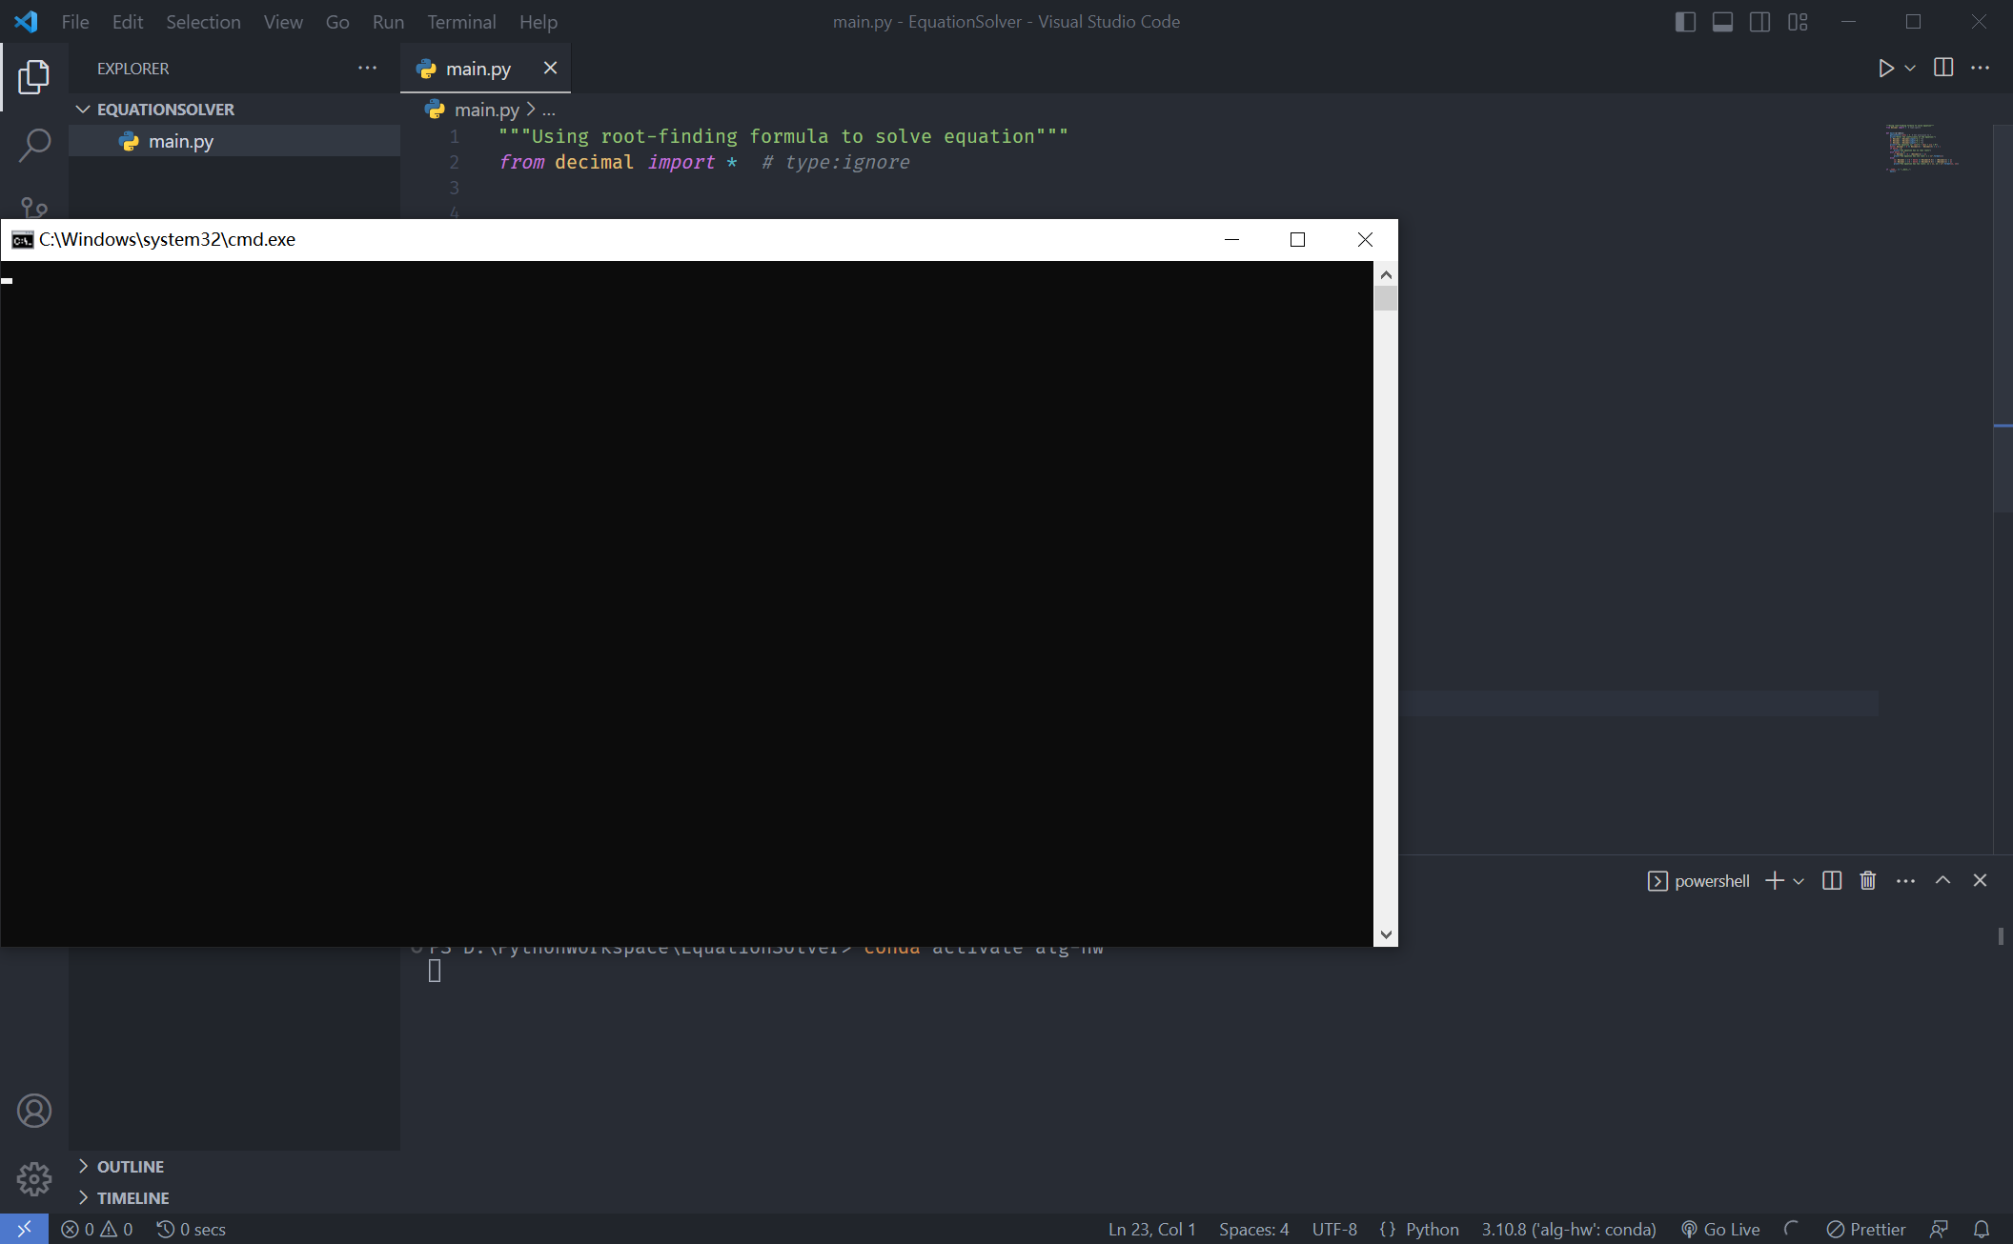Viewport: 2013px width, 1244px height.
Task: Change encoding via UTF-8 status item
Action: [1334, 1230]
